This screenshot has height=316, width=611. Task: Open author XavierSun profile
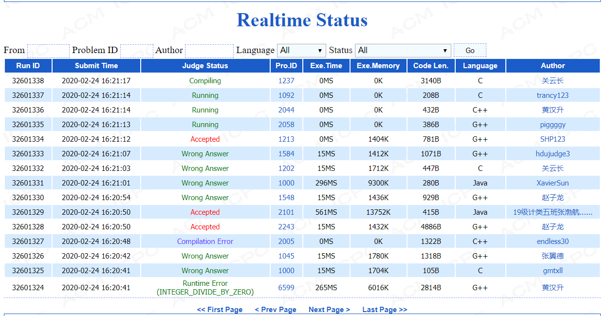click(x=553, y=183)
